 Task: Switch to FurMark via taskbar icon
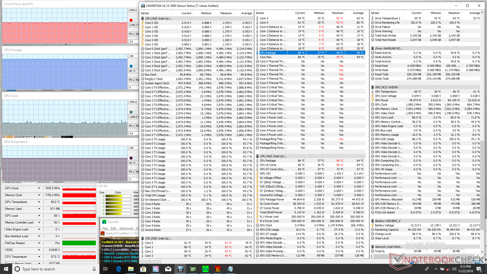pos(218,269)
